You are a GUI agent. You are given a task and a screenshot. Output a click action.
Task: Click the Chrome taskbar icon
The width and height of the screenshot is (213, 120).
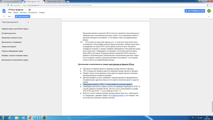tap(30, 118)
